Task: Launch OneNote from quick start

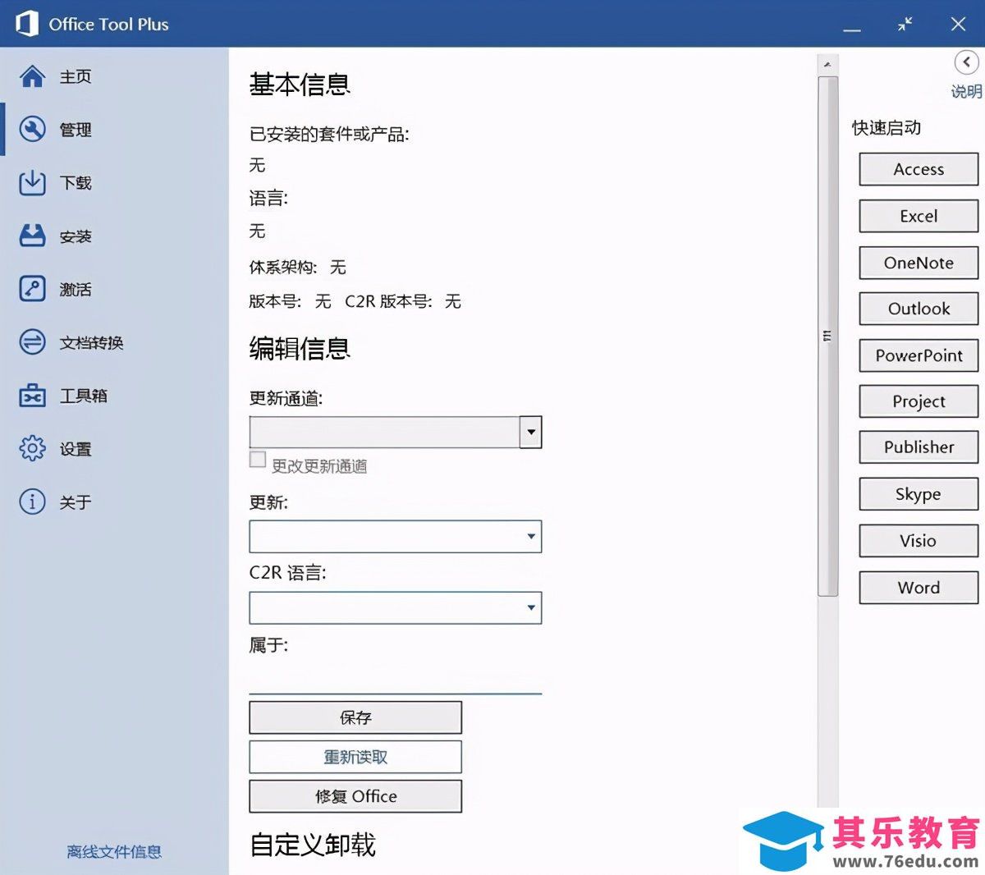Action: [x=919, y=263]
